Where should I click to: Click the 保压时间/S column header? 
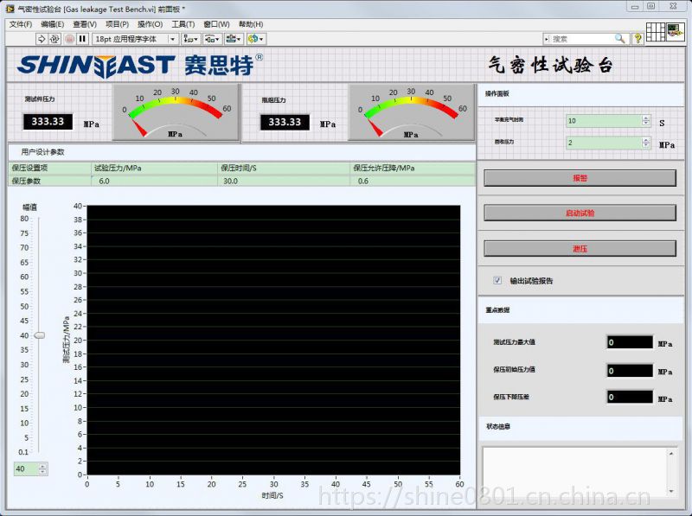tap(284, 168)
